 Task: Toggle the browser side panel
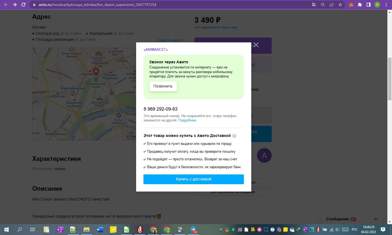click(369, 5)
